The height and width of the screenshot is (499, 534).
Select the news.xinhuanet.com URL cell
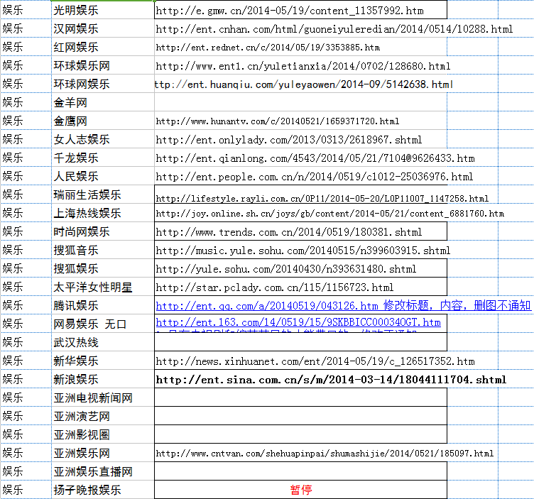300,360
